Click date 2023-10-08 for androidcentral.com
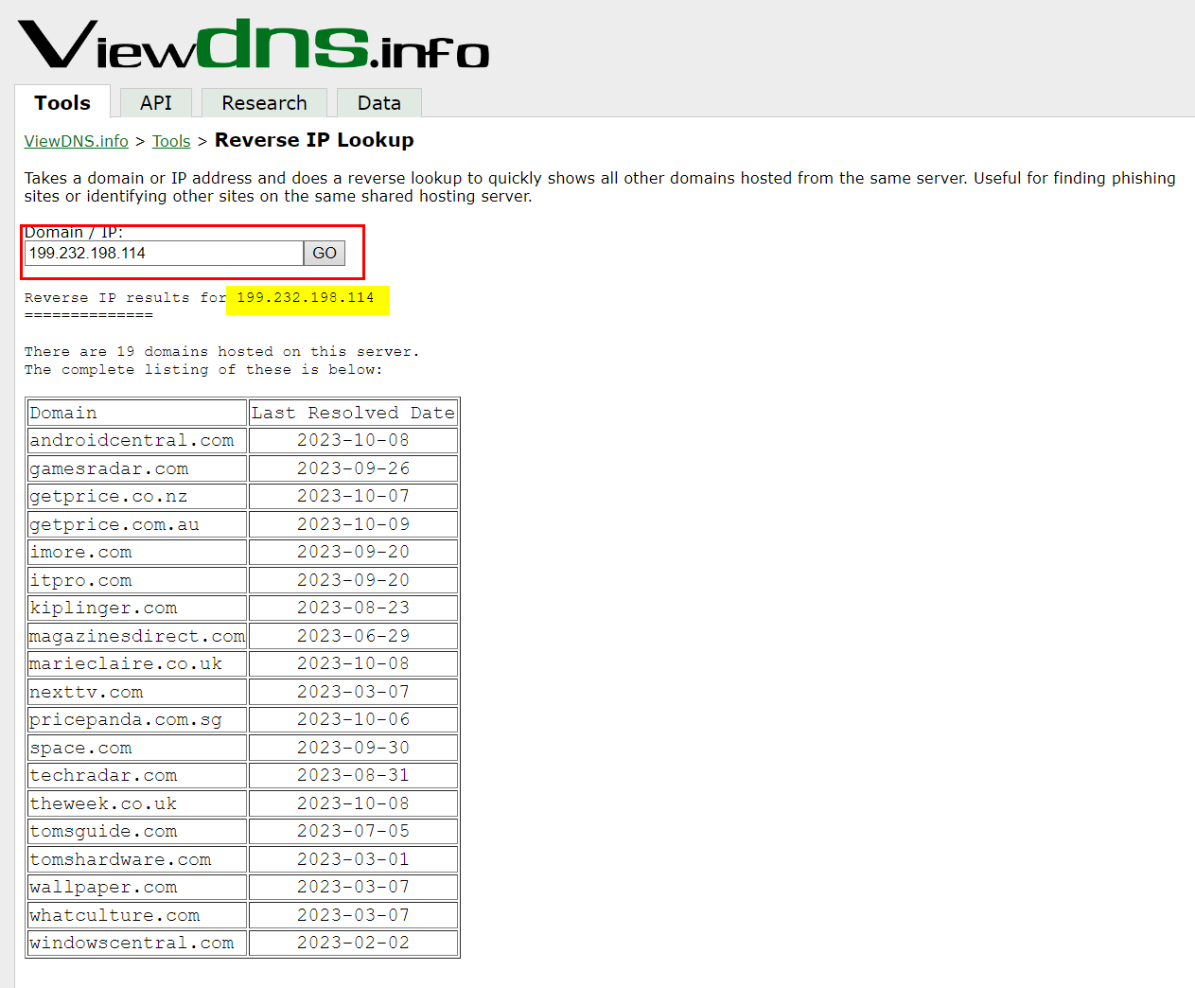The width and height of the screenshot is (1195, 988). point(353,440)
